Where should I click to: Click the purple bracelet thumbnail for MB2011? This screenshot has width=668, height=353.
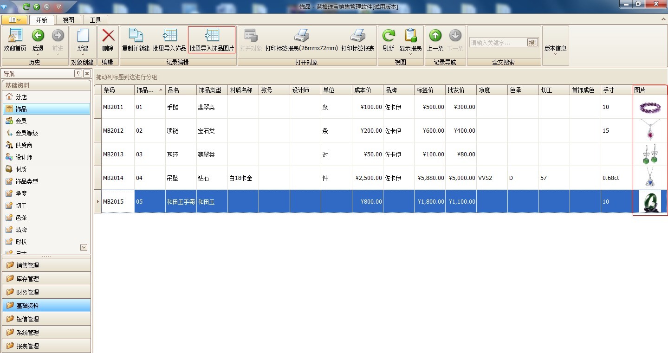pyautogui.click(x=649, y=108)
